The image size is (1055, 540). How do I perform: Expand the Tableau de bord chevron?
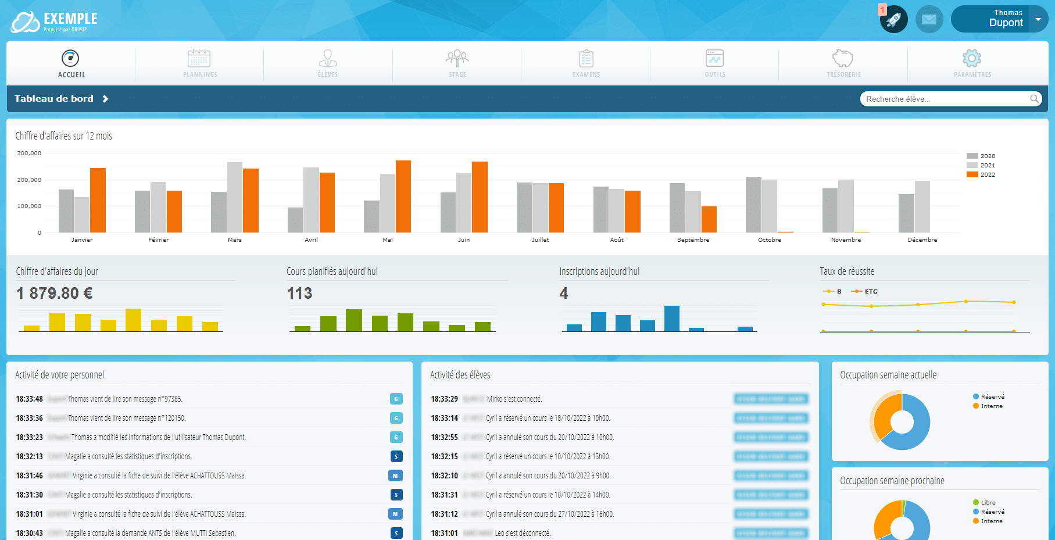105,99
